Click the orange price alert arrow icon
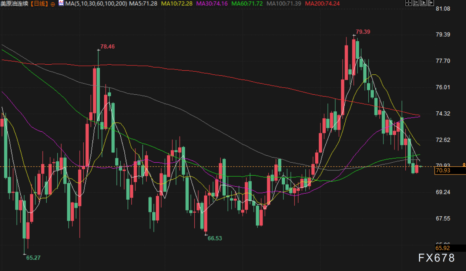Viewport: 466px width, 271px height. 464,164
